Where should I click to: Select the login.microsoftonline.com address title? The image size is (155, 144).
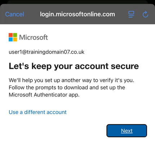pos(77,14)
